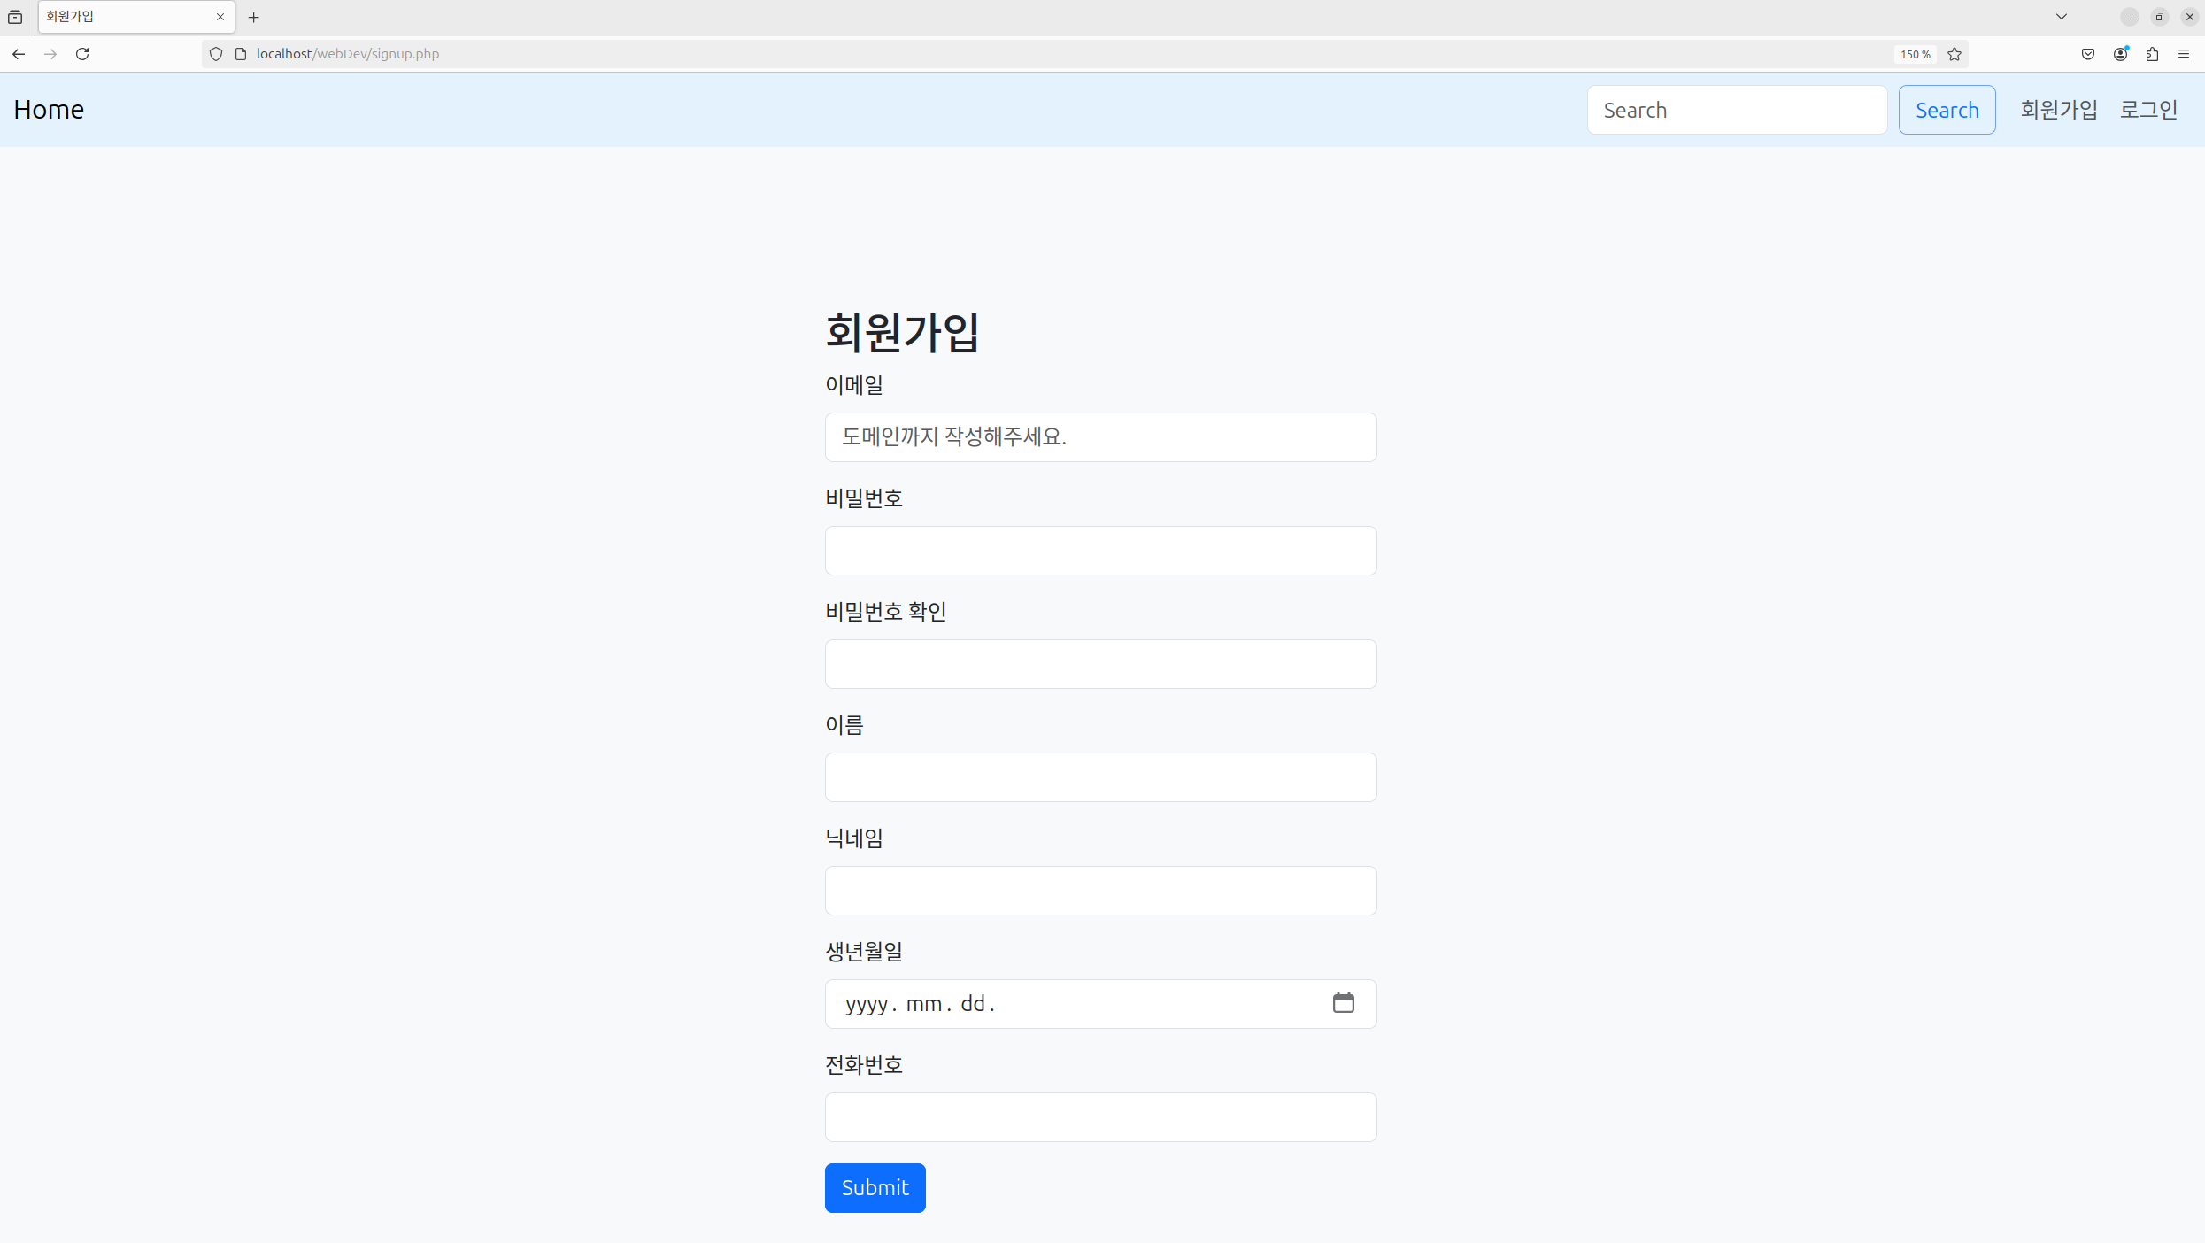Open the Firefox hamburger application menu

2184,54
